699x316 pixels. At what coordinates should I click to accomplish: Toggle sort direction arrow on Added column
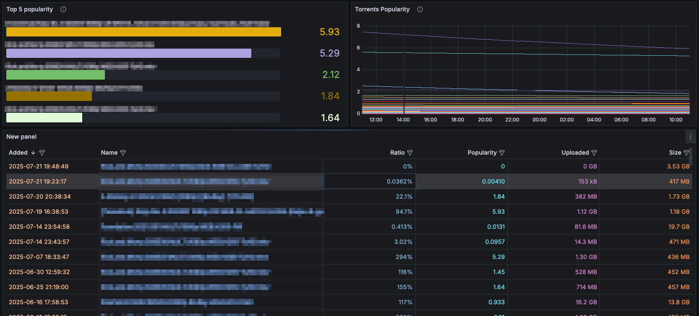pos(33,153)
